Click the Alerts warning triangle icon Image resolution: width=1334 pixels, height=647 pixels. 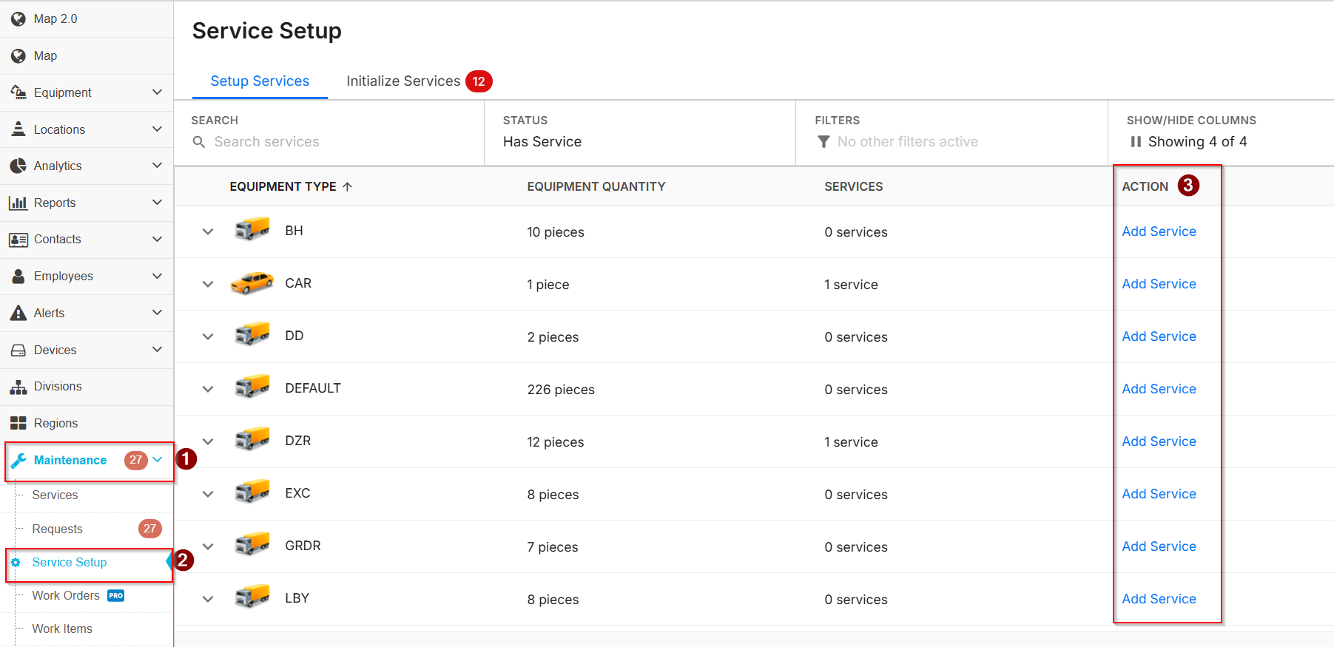pos(18,313)
